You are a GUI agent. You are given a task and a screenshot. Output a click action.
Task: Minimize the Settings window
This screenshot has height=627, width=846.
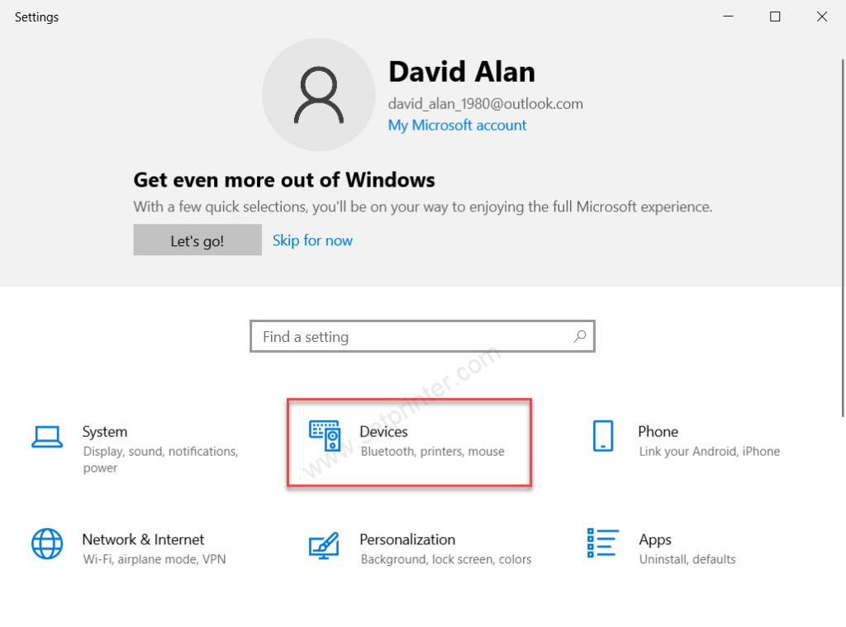tap(728, 17)
